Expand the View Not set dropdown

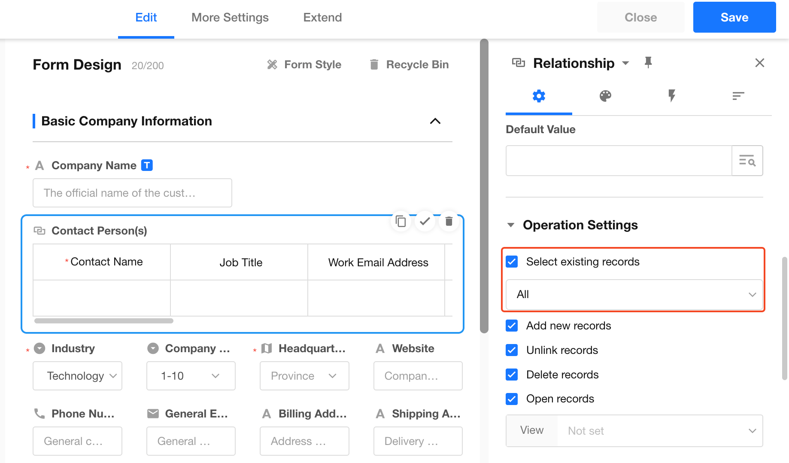(x=659, y=431)
